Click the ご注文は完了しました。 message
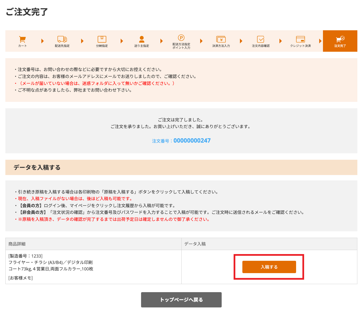The width and height of the screenshot is (363, 316). coord(181,120)
